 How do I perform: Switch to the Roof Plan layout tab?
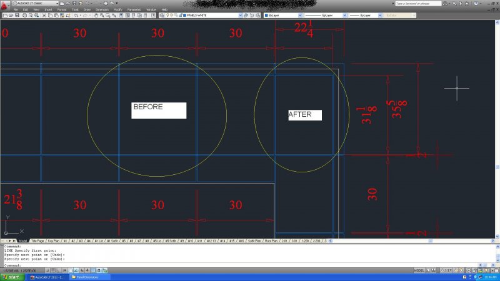(x=271, y=241)
